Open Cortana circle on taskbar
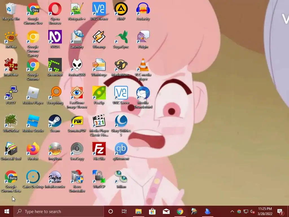The width and height of the screenshot is (289, 217). tap(111, 211)
